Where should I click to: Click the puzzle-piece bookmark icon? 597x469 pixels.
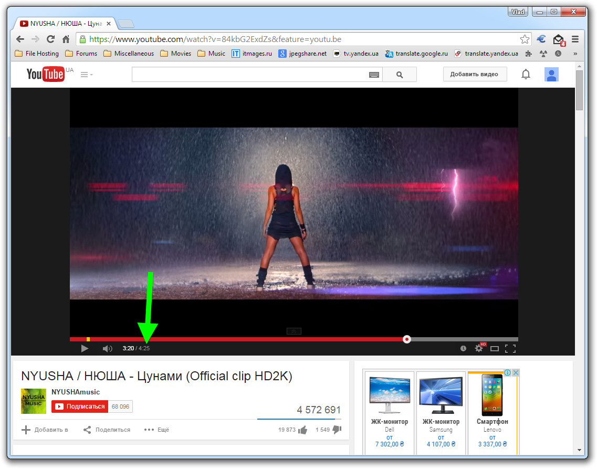tap(528, 54)
